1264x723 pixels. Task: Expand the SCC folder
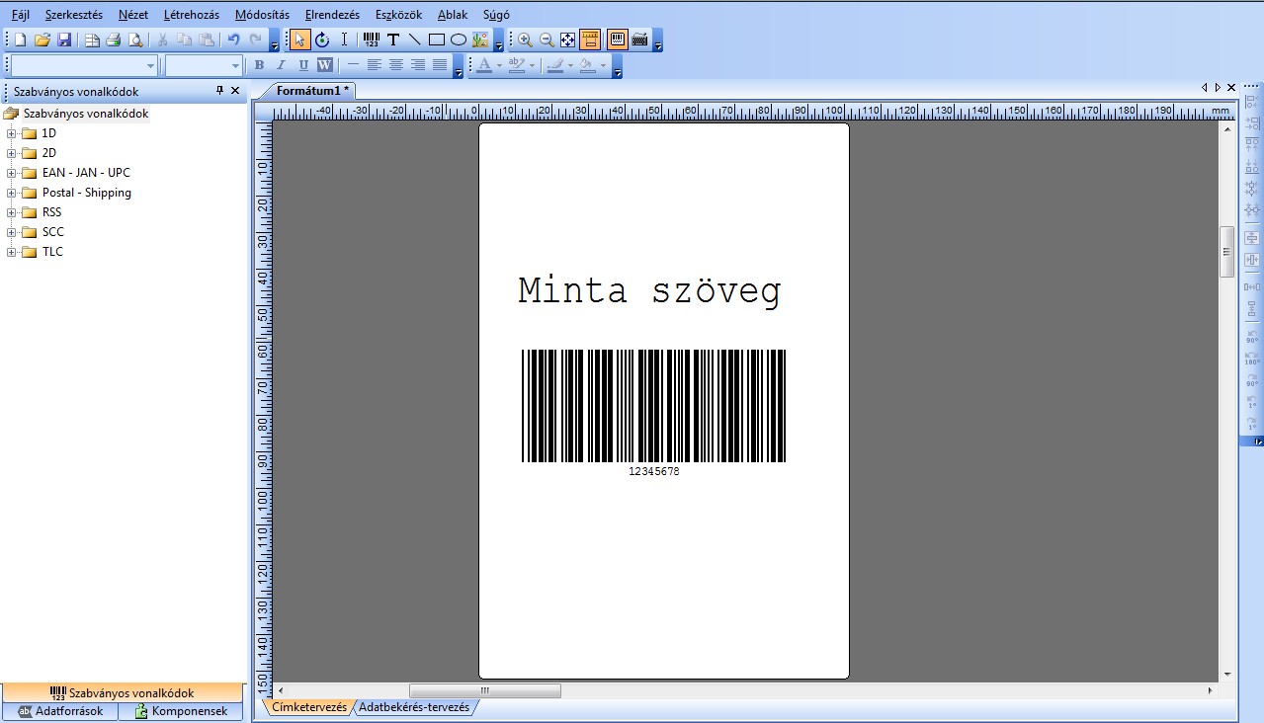click(x=12, y=232)
